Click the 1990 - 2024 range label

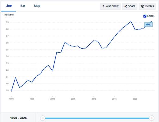pyautogui.click(x=18, y=118)
